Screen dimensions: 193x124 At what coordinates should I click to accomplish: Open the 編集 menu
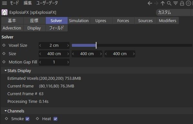(x=28, y=3)
